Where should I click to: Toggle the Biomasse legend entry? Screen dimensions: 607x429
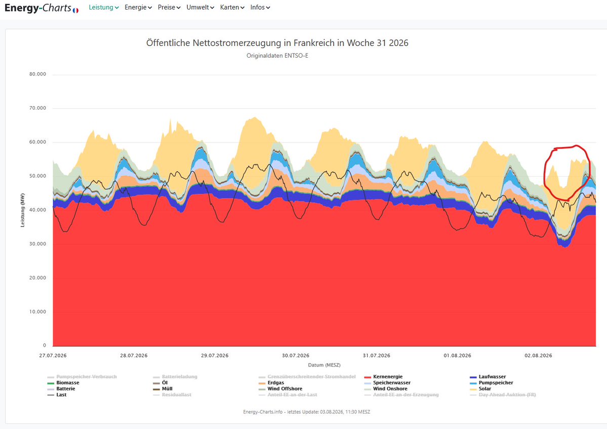click(63, 383)
